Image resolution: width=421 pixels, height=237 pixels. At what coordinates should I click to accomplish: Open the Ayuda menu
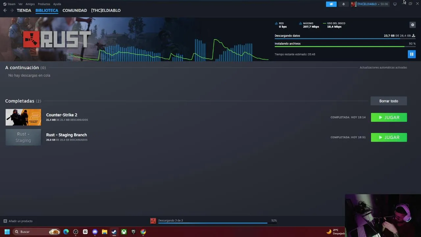pos(57,4)
